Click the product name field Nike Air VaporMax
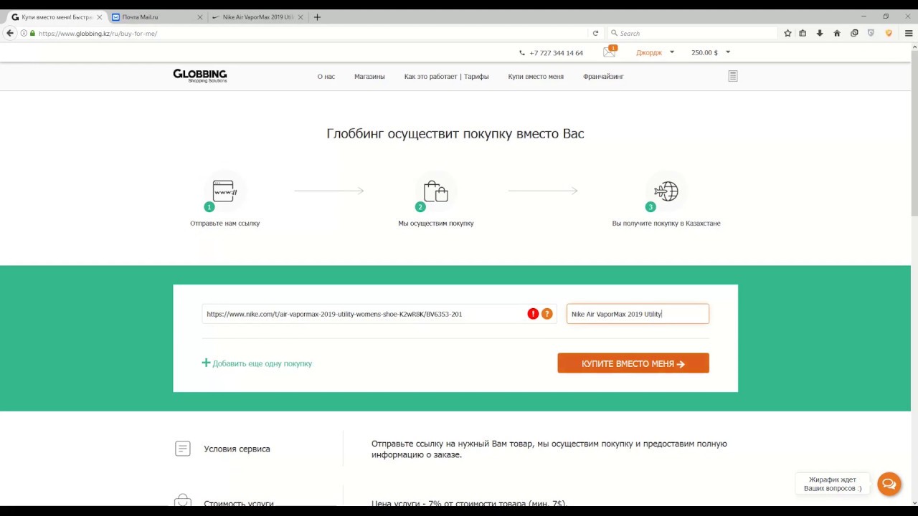 click(x=638, y=314)
